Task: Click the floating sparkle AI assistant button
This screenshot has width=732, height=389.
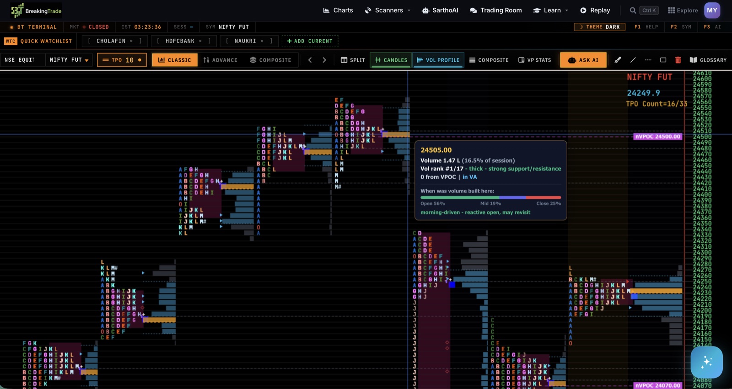Action: 706,362
